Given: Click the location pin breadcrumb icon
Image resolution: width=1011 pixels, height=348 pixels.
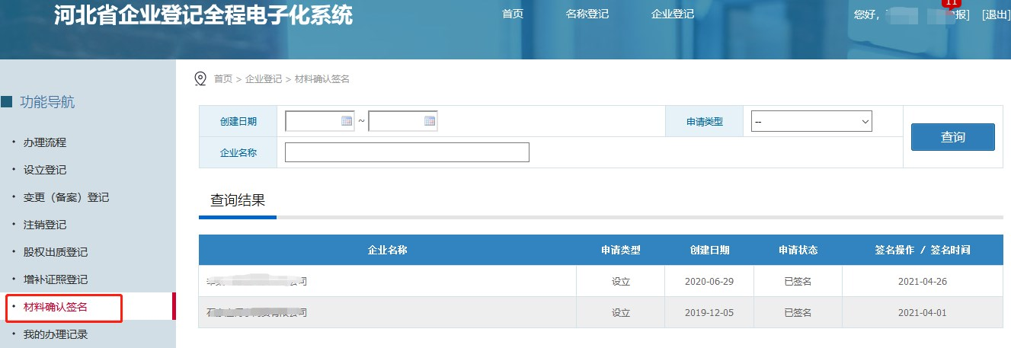Looking at the screenshot, I should (x=201, y=78).
